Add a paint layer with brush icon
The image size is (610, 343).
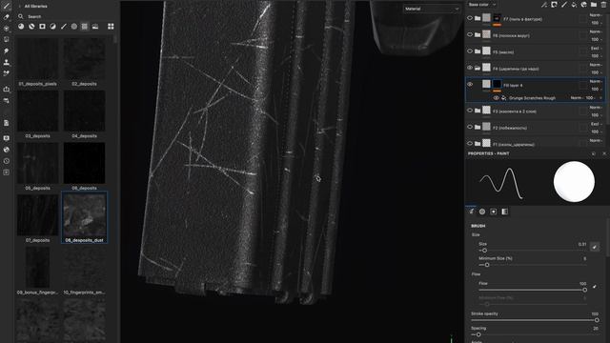point(564,5)
